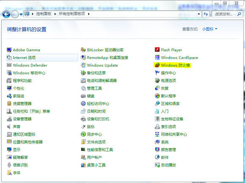The height and width of the screenshot is (183, 245).
Task: Open the 自动播放 link
Action: 169,165
